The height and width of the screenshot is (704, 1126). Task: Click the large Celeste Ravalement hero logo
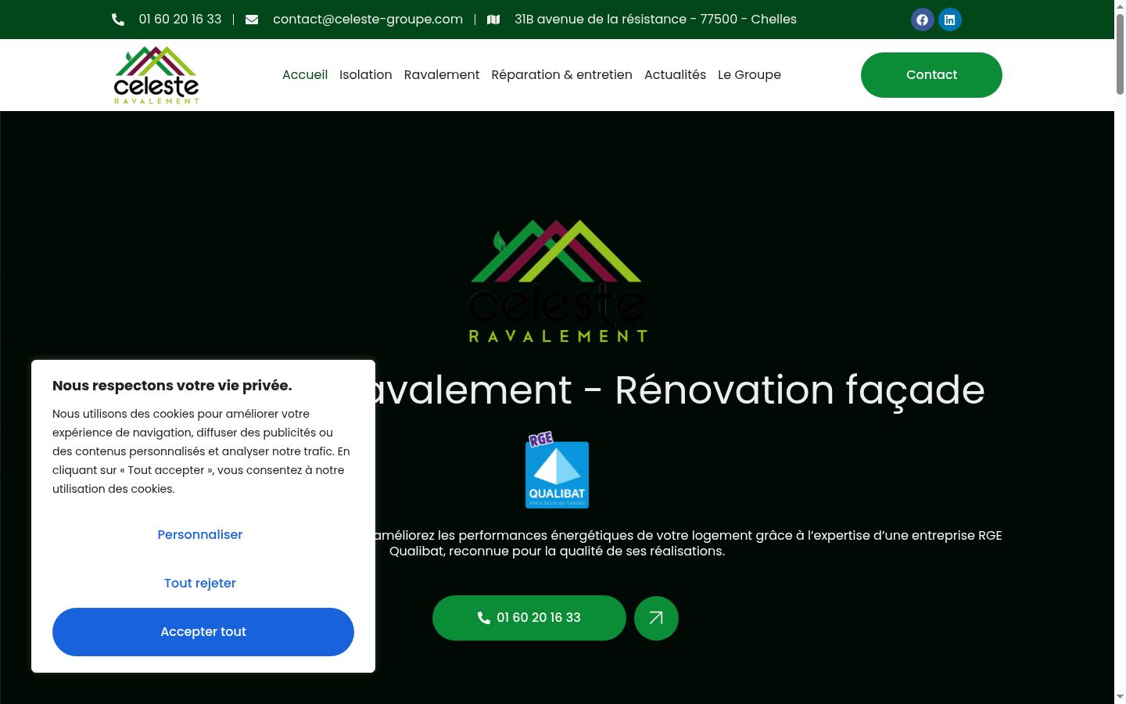coord(558,282)
